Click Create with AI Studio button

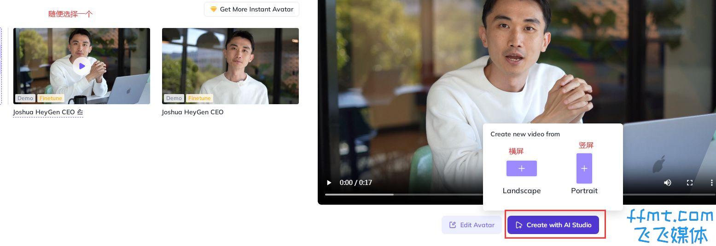coord(553,225)
